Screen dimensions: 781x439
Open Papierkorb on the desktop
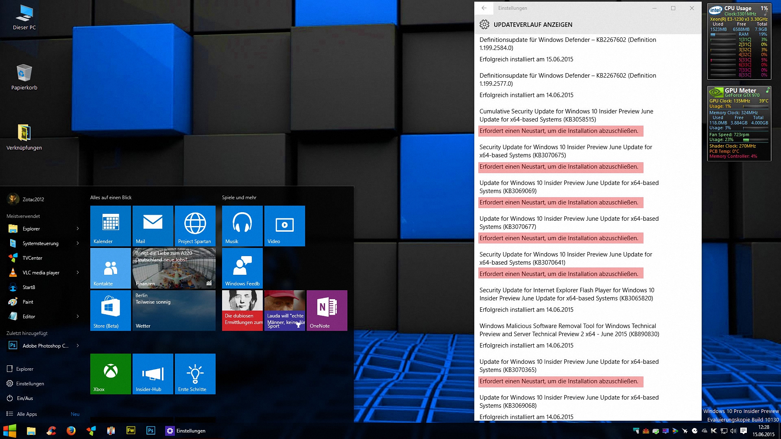tap(24, 77)
